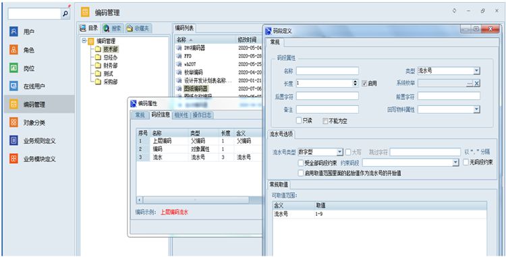The height and width of the screenshot is (257, 506).
Task: Toggle the 受全部码段约束 checkbox
Action: click(301, 163)
